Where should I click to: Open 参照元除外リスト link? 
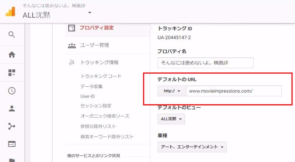click(x=98, y=126)
